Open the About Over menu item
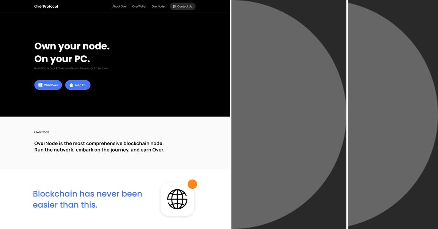 [119, 6]
